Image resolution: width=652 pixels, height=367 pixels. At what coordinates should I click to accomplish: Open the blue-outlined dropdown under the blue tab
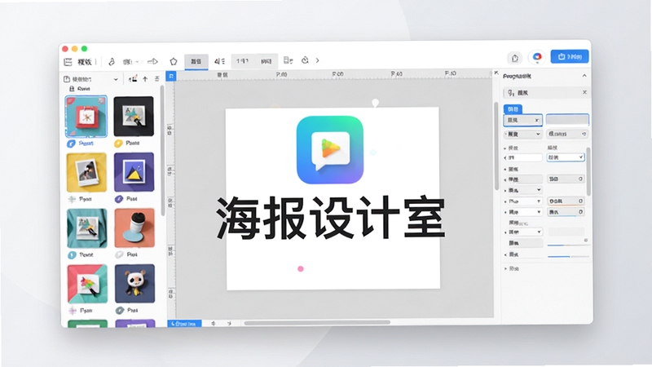click(x=522, y=120)
